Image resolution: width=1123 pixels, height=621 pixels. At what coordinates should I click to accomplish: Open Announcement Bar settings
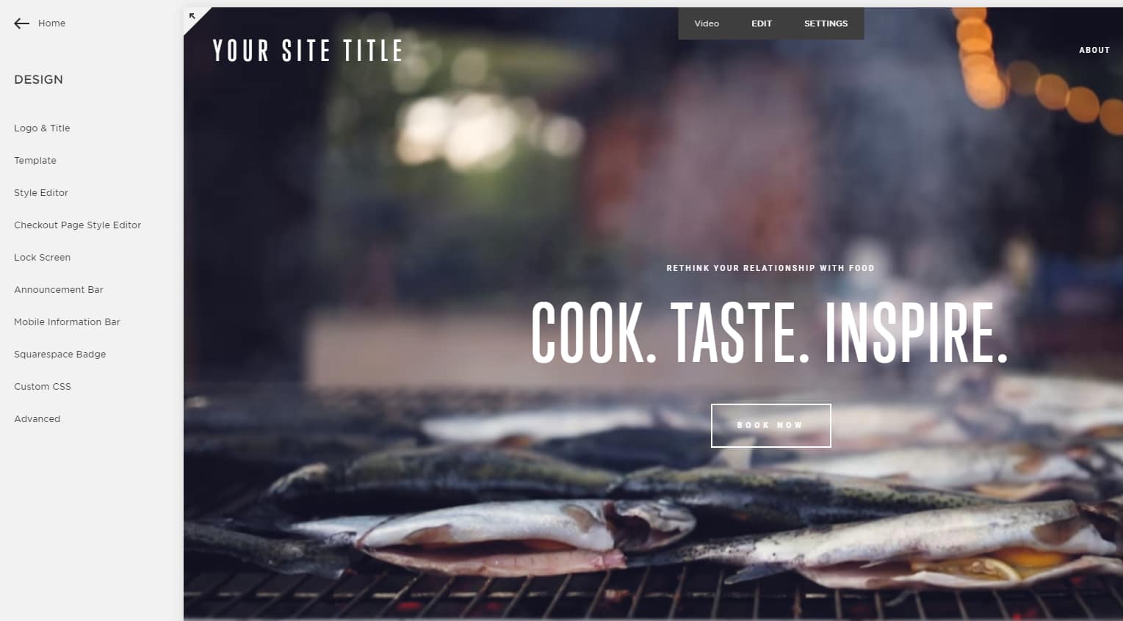(59, 289)
